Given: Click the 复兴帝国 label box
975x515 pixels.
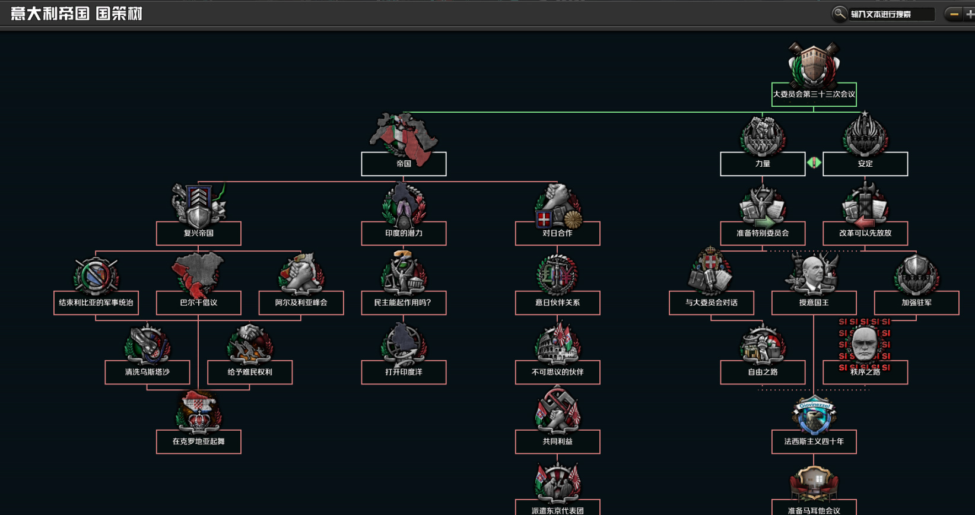Looking at the screenshot, I should click(198, 233).
